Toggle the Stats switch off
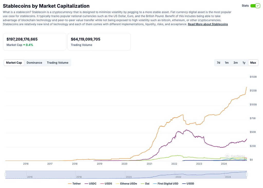 click(x=255, y=6)
